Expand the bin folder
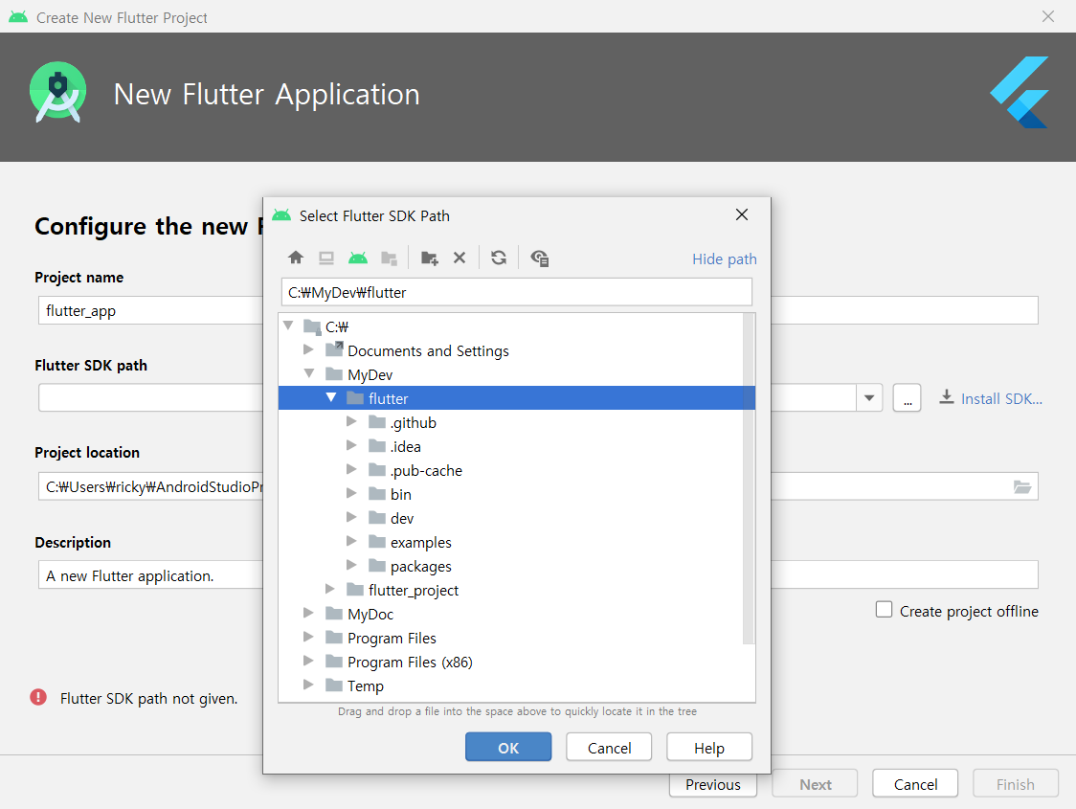 [351, 493]
